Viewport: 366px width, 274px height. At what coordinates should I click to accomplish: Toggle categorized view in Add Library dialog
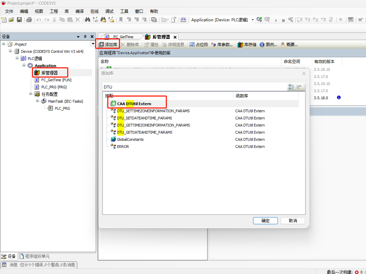click(x=291, y=87)
